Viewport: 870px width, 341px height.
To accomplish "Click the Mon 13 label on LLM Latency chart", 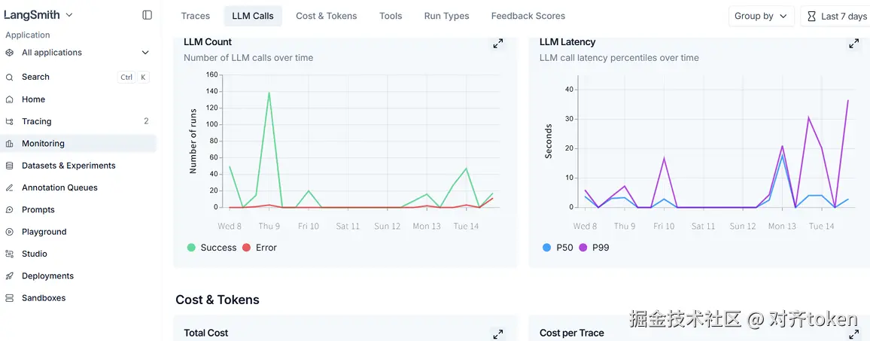I will click(782, 227).
